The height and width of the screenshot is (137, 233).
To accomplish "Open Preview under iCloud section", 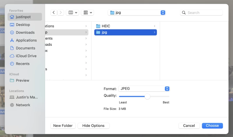I will 22,80.
